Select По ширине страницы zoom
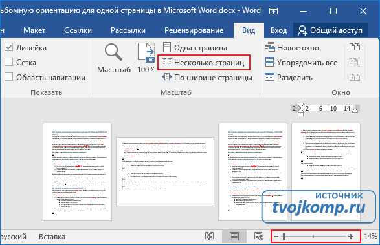380x245 pixels. pyautogui.click(x=207, y=78)
